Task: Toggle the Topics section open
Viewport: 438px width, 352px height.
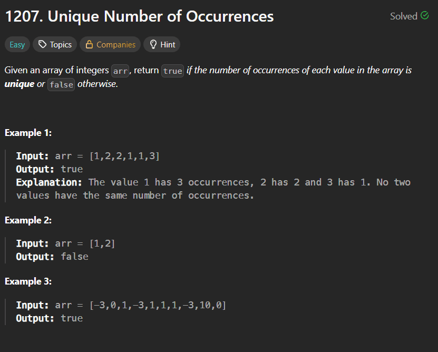Action: (x=54, y=44)
